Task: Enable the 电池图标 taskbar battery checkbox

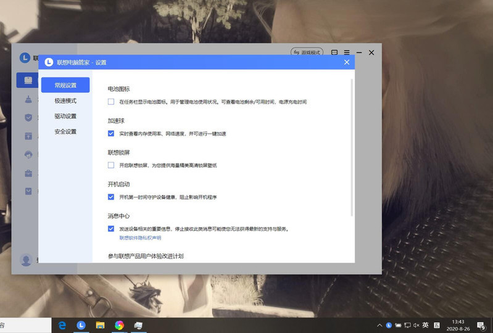Action: [x=111, y=102]
